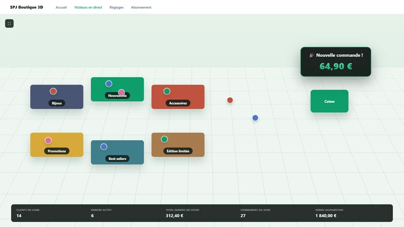Select the Promotions zone card
Viewport: 404px width, 227px height.
click(x=57, y=145)
